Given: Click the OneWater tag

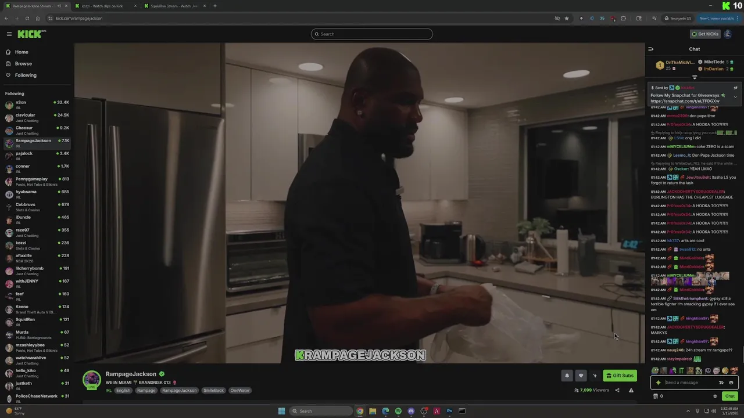Looking at the screenshot, I should pos(240,390).
